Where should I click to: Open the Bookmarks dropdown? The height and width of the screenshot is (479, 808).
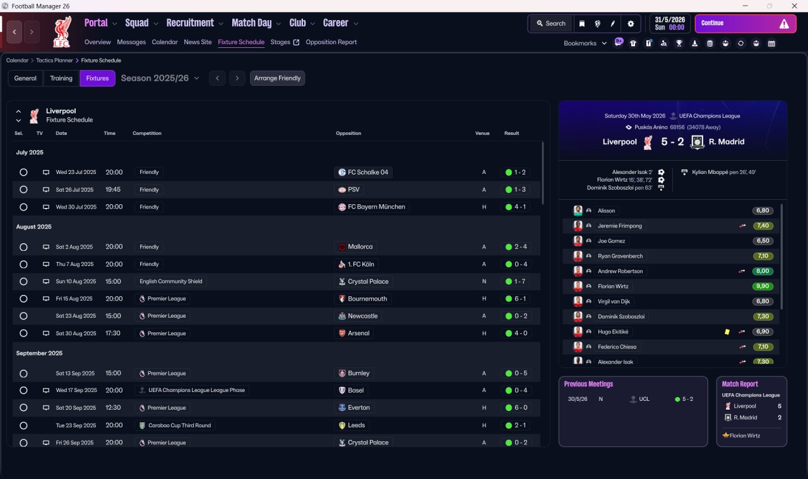pyautogui.click(x=585, y=43)
